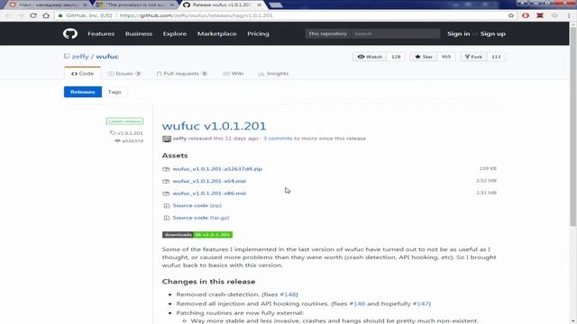Image resolution: width=577 pixels, height=324 pixels.
Task: Click the downloads badge
Action: coord(197,235)
